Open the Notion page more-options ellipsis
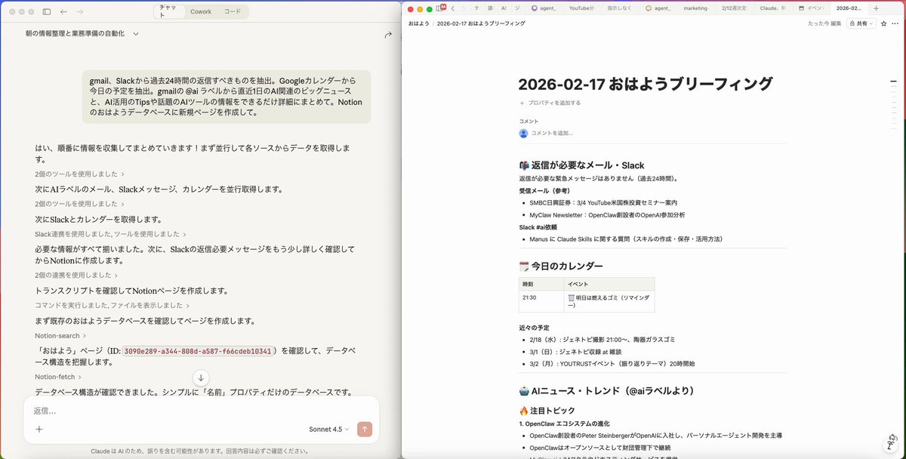 click(896, 23)
